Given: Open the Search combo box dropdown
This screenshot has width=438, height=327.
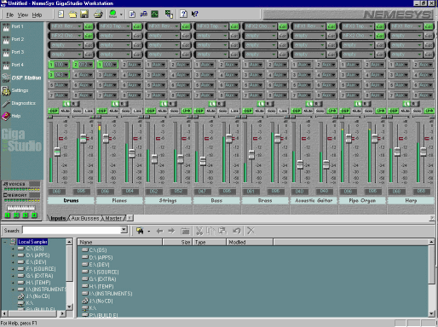Looking at the screenshot, I should point(124,230).
